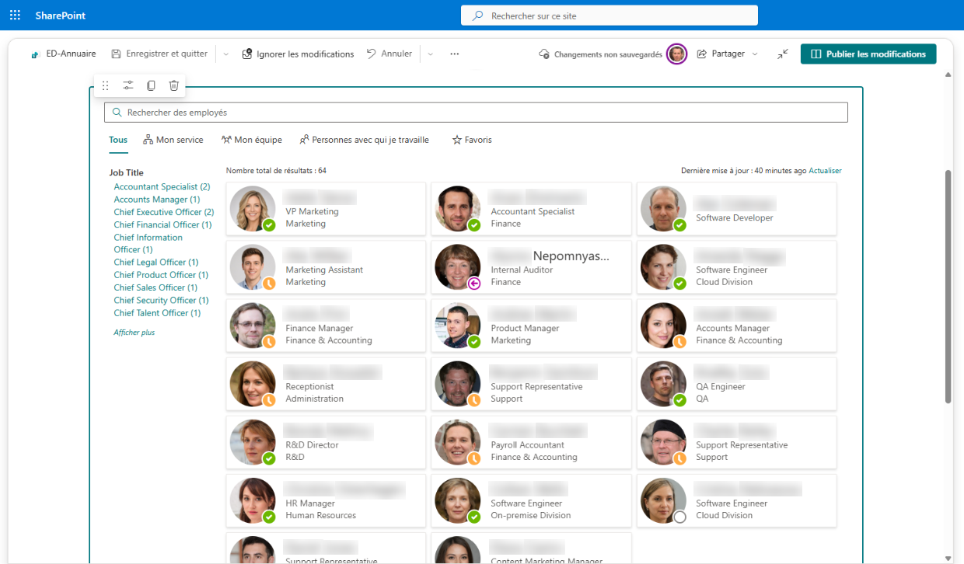Filter by Accountant Specialist (2)
The image size is (964, 564).
point(162,187)
